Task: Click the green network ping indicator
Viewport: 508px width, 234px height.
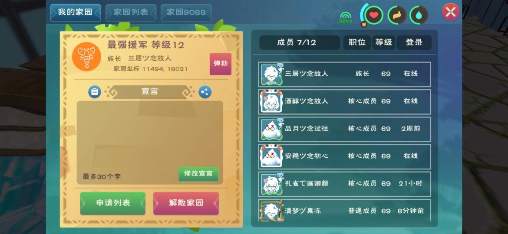Action: point(346,17)
